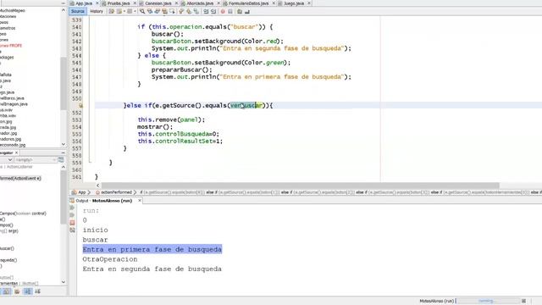The height and width of the screenshot is (305, 542).
Task: Open the Back history dropdown arrow
Action: pyautogui.click(x=124, y=11)
